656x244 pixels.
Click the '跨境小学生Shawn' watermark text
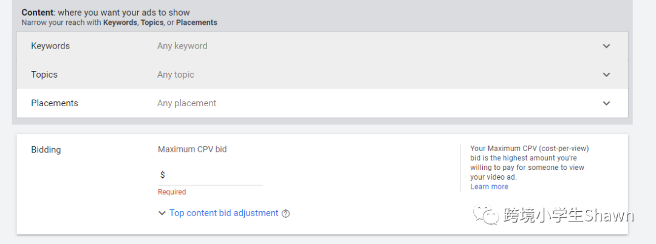click(569, 215)
